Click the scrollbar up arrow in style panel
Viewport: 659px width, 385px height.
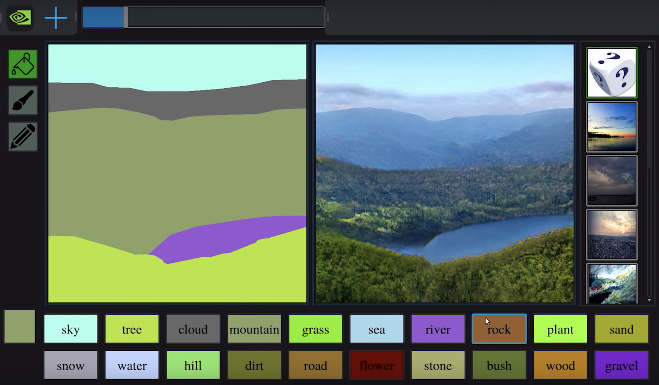click(649, 46)
